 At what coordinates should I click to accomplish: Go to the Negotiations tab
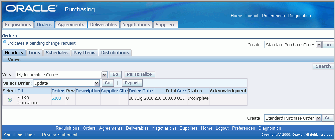(x=136, y=25)
